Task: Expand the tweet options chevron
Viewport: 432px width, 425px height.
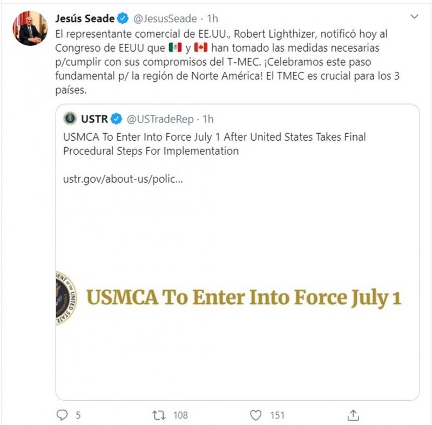Action: click(414, 18)
